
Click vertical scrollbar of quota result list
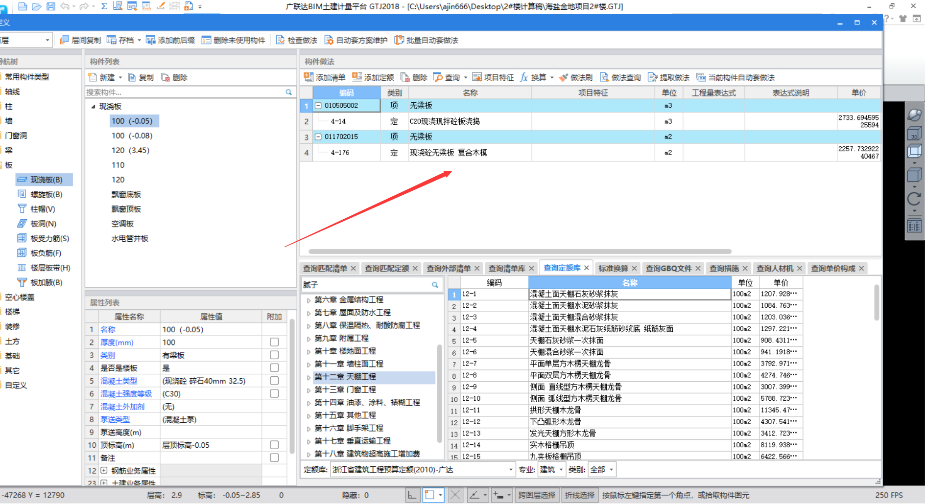(x=876, y=303)
